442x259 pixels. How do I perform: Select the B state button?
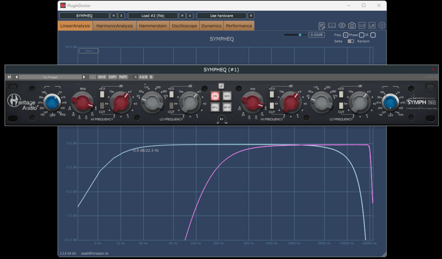(151, 77)
